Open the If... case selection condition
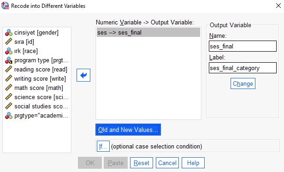 (x=103, y=146)
